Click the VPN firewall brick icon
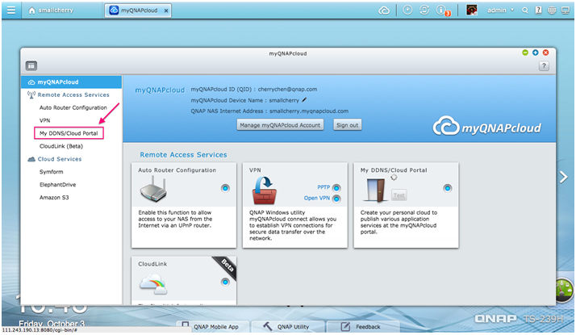576x335 pixels. pos(264,191)
